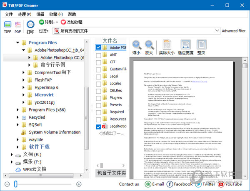Check the CIT folder checkbox

click(98, 62)
